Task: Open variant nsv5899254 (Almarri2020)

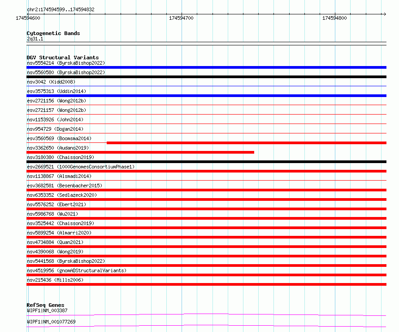Action: coord(59,233)
